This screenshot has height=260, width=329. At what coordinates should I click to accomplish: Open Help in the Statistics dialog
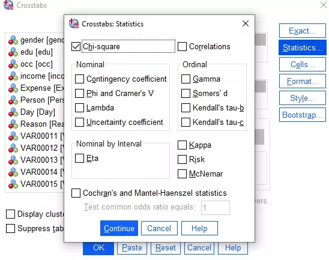point(199,228)
